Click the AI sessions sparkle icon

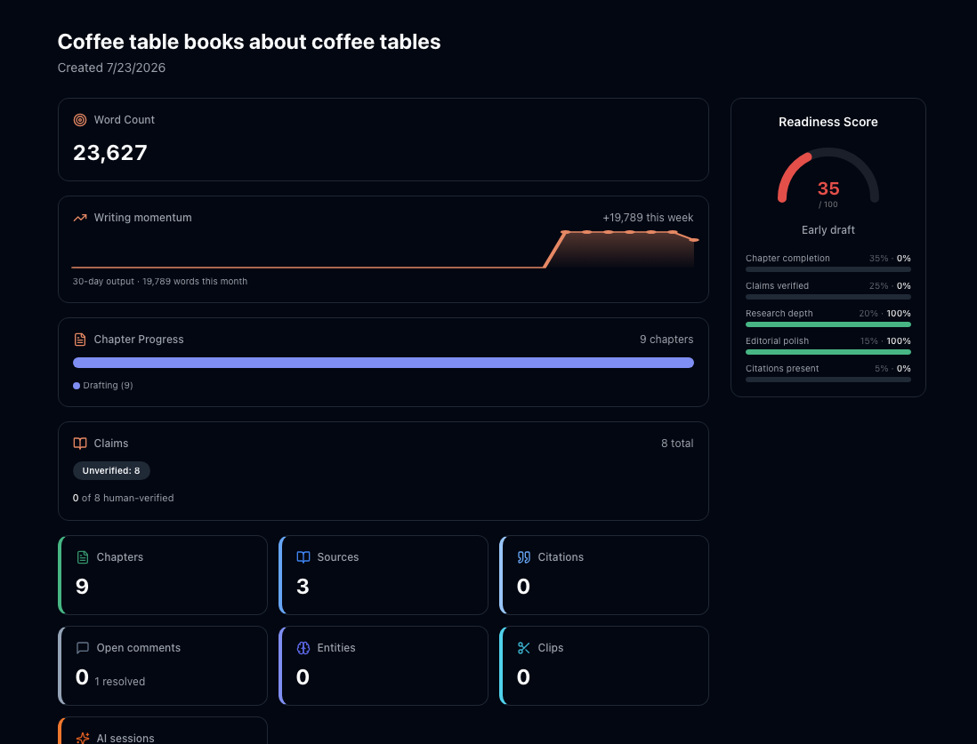click(82, 739)
